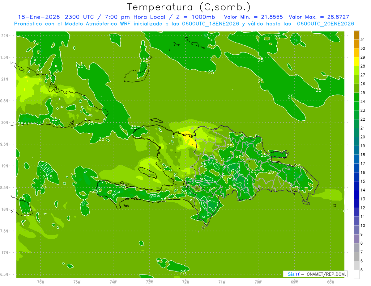Click the '18N' latitude label
The width and height of the screenshot is (371, 286).
pos(5,209)
